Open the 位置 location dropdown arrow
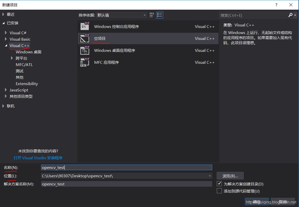Image resolution: width=299 pixels, height=207 pixels. (x=210, y=176)
